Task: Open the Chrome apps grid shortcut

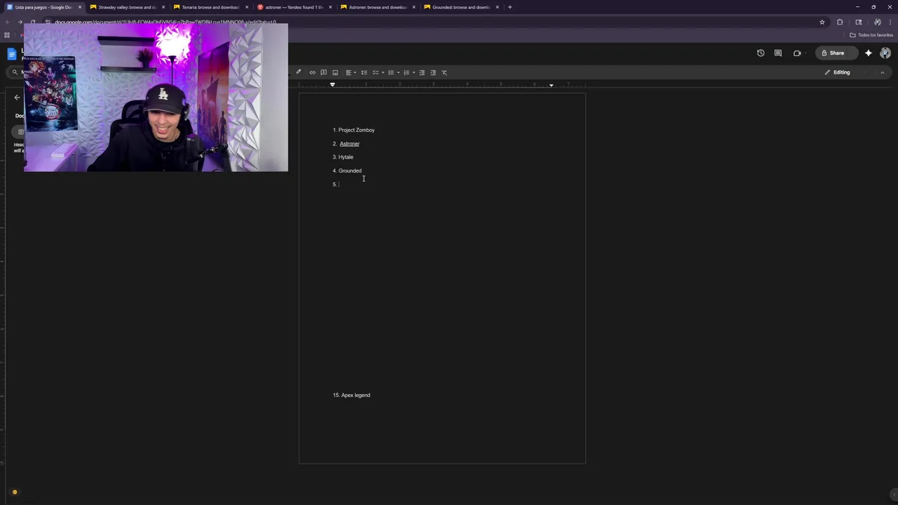Action: point(7,35)
